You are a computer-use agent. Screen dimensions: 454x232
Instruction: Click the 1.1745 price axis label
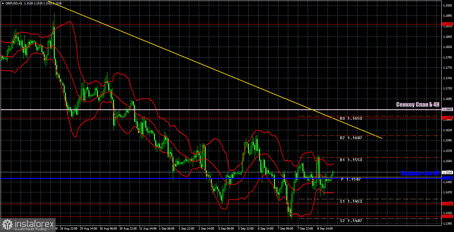[x=447, y=78]
